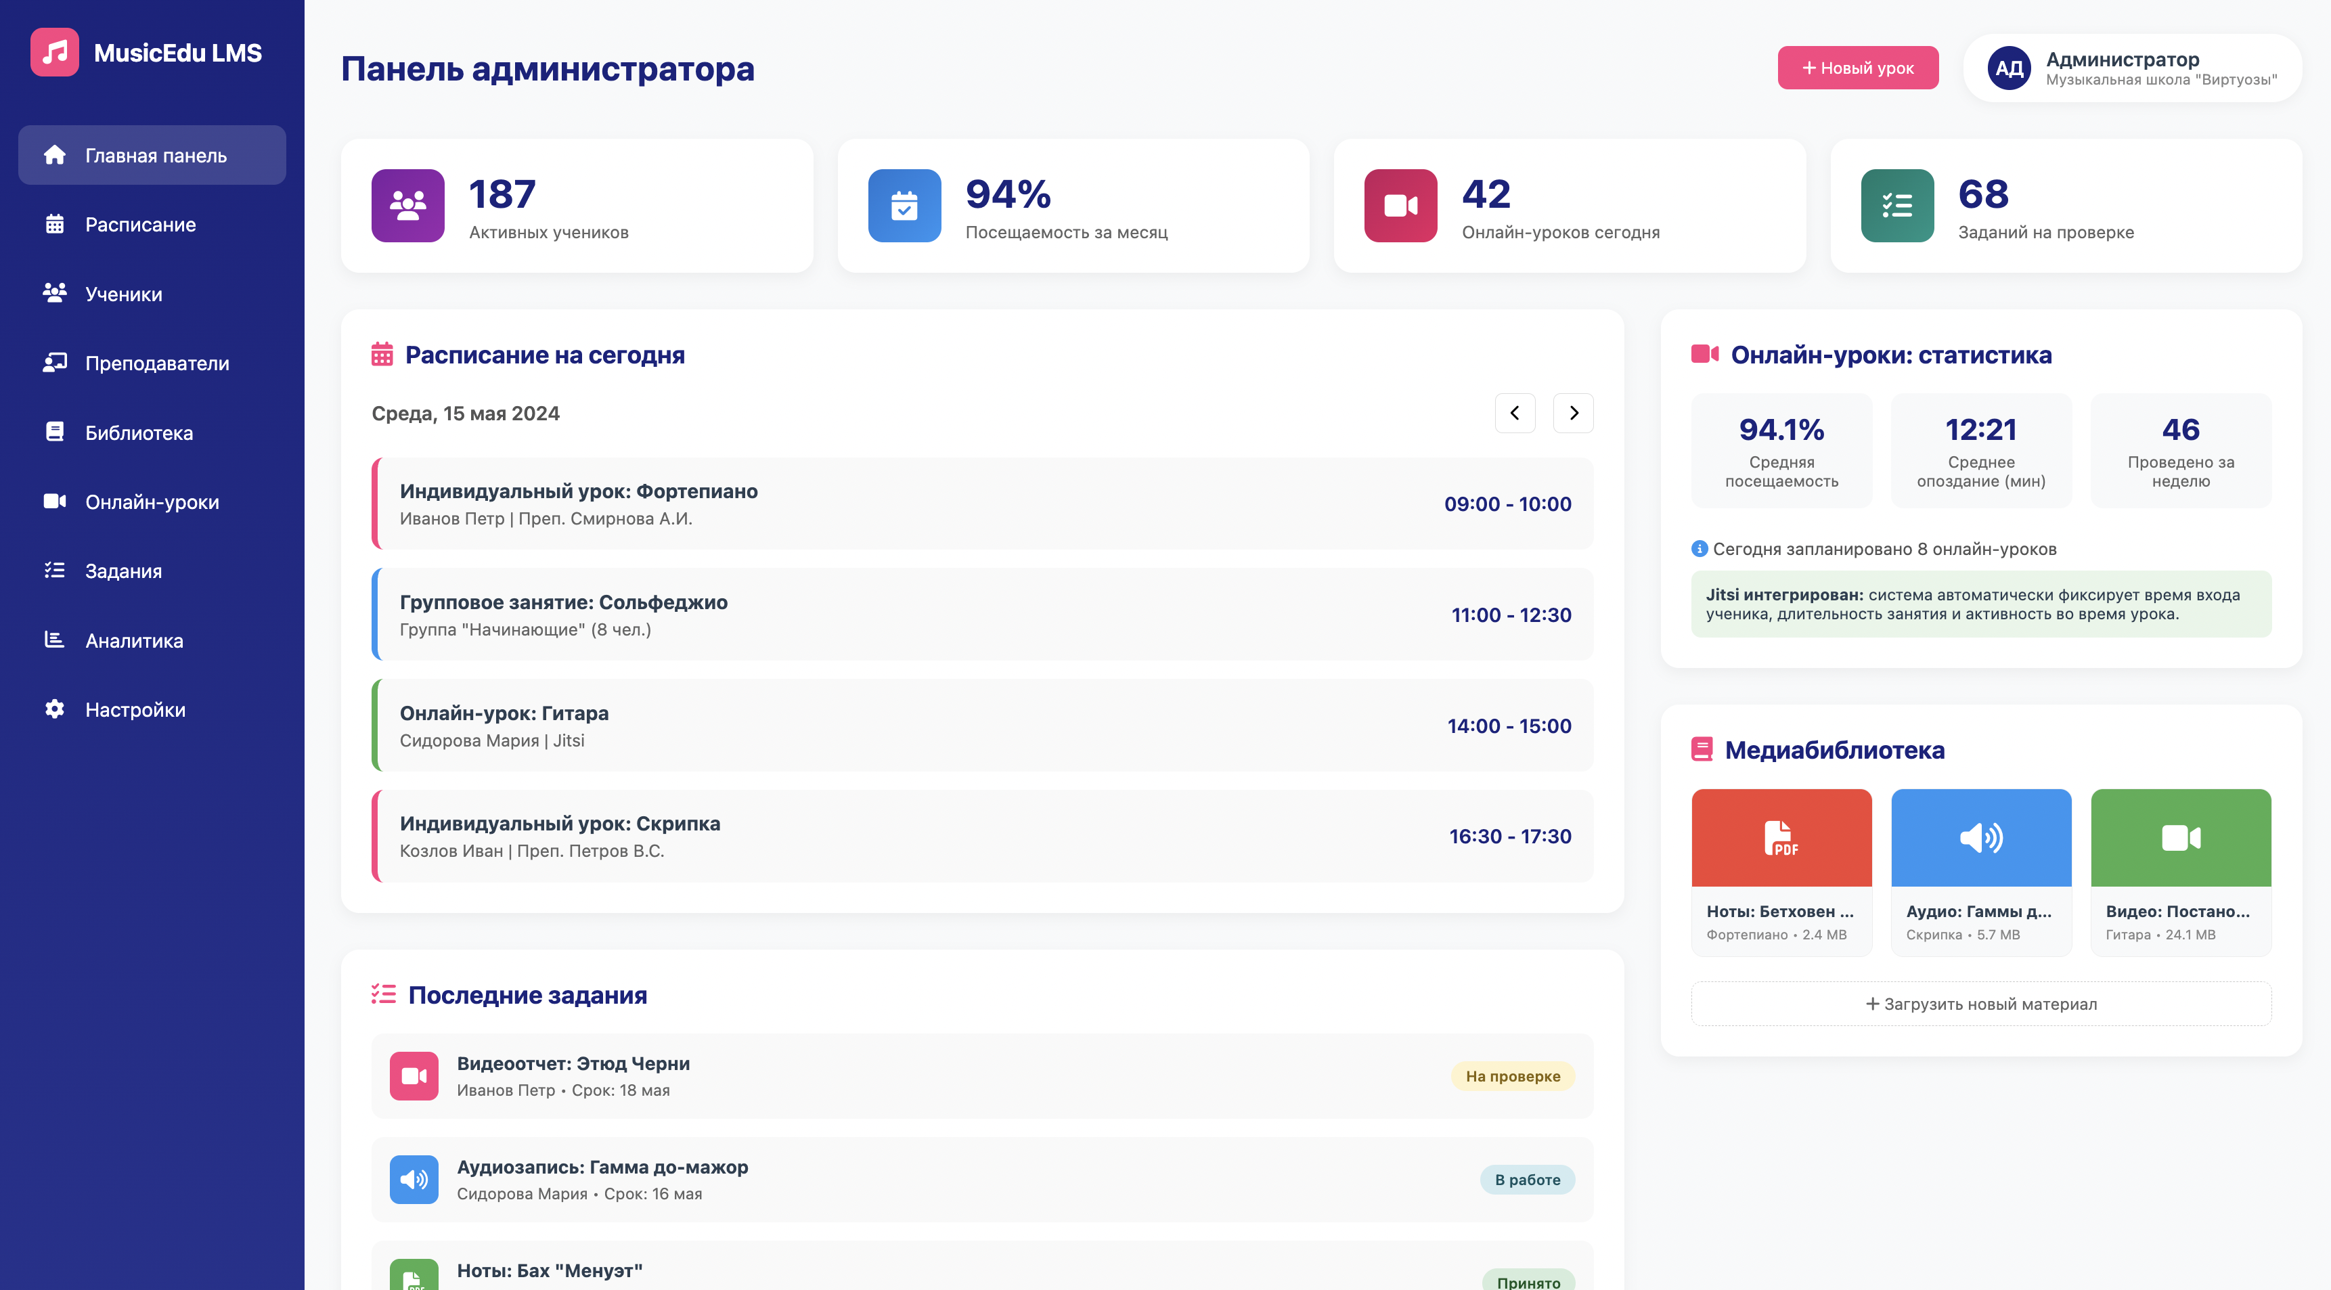Open the green video thumbnail Видео: Постано...
The height and width of the screenshot is (1290, 2331).
coord(2181,838)
